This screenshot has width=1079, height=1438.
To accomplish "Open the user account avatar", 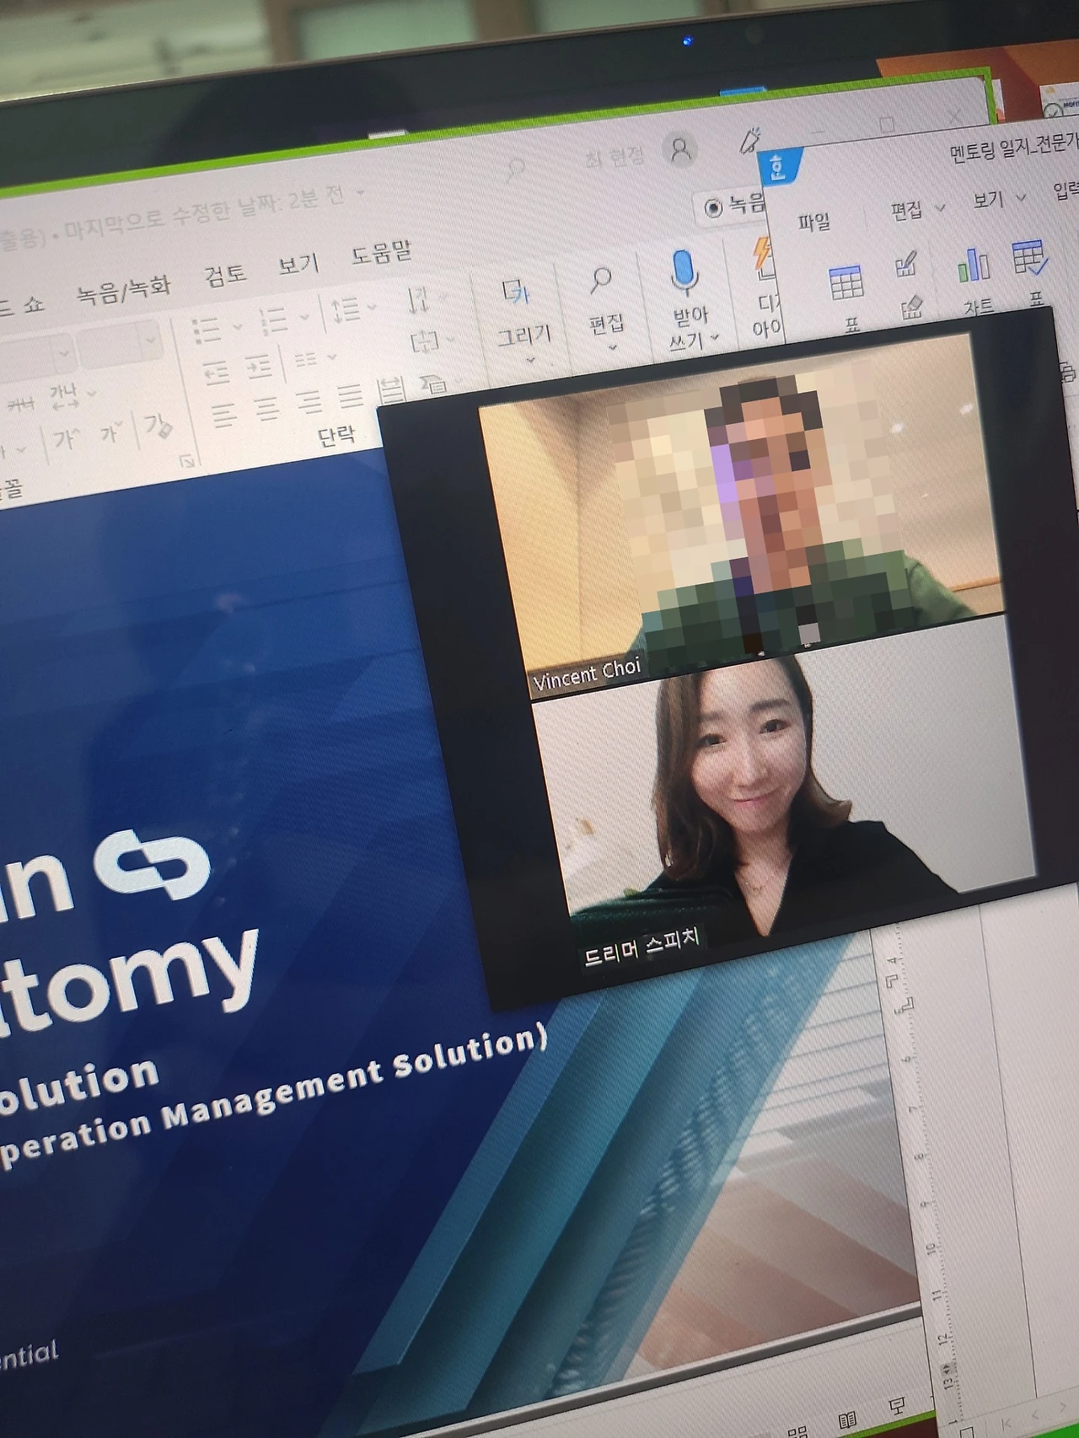I will coord(680,149).
